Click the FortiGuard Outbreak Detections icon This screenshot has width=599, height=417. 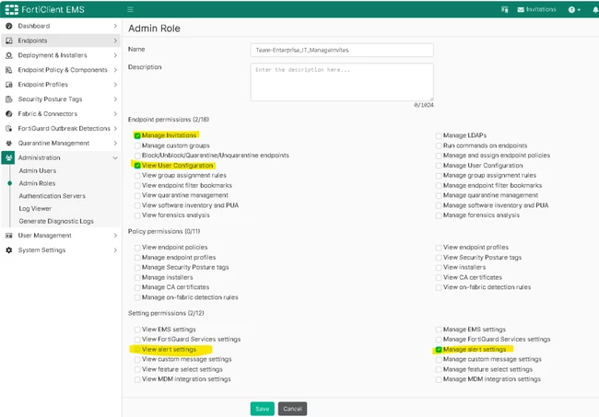[x=9, y=128]
